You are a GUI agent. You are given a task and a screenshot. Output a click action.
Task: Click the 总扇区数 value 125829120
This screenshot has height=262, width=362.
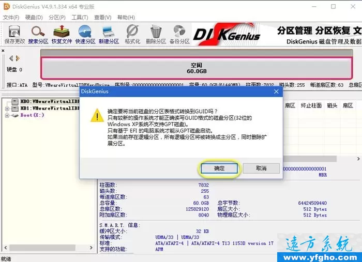click(x=197, y=209)
